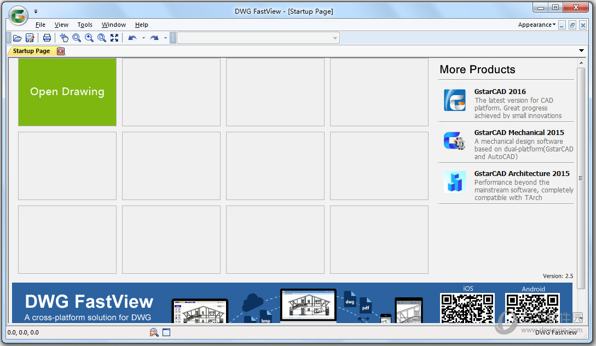Redo the last action

[155, 38]
